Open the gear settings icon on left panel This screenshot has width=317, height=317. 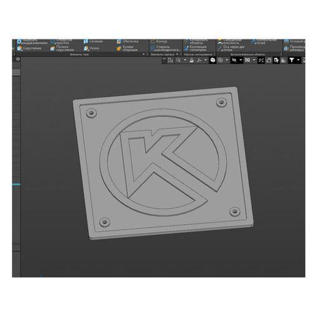click(x=18, y=59)
